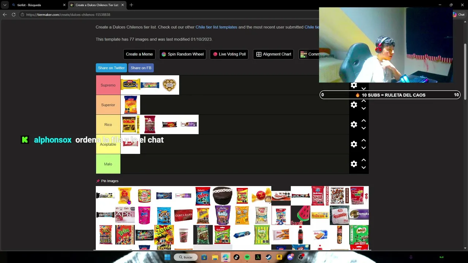Open Spin Random Wheel

pos(182,54)
